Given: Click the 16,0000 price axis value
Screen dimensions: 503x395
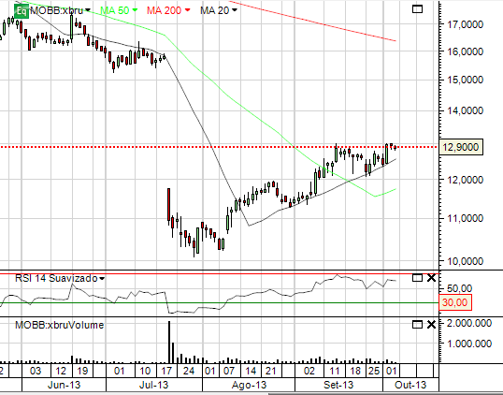Looking at the screenshot, I should coord(465,51).
